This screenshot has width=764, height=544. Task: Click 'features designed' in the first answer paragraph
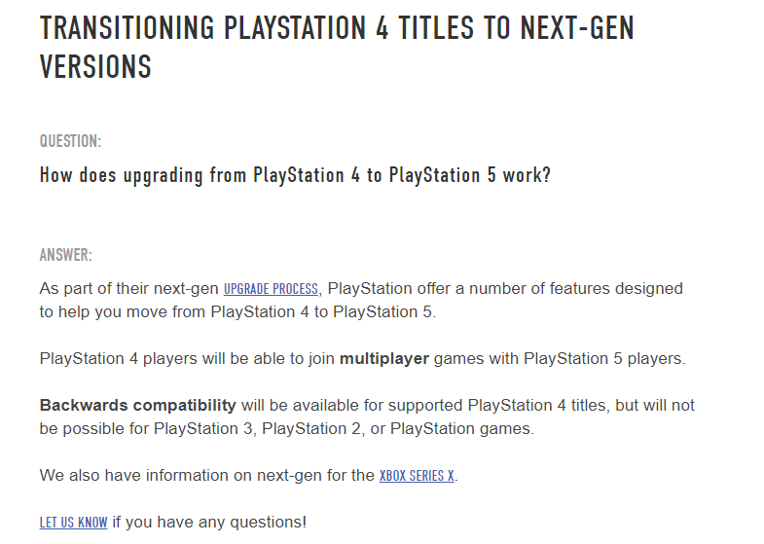tap(624, 289)
